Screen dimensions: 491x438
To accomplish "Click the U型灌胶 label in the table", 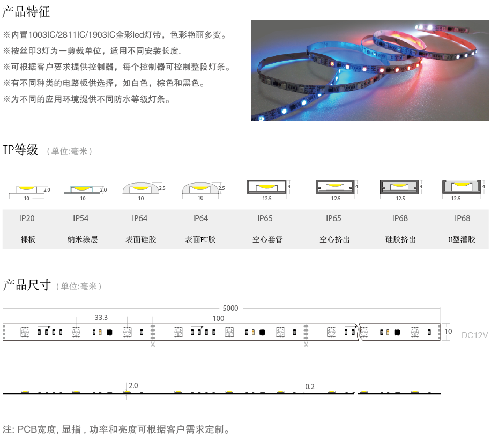I will 462,239.
